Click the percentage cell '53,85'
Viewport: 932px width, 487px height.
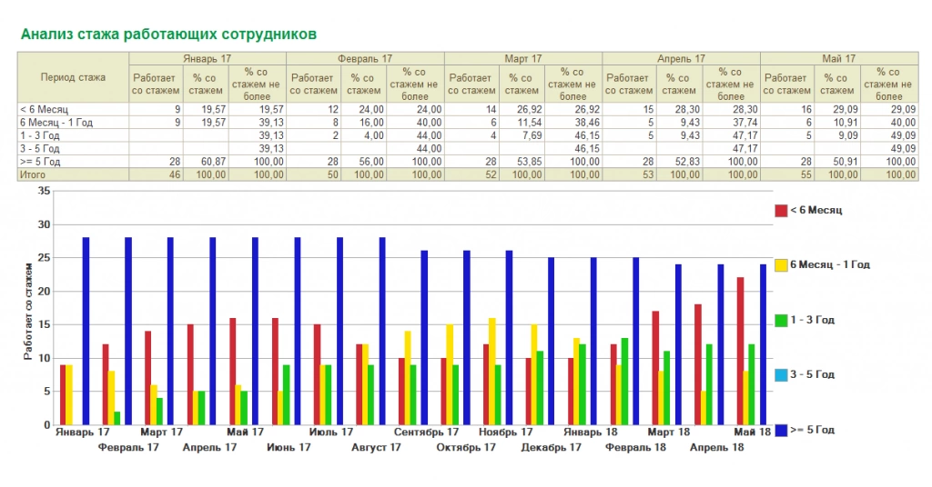tap(522, 162)
